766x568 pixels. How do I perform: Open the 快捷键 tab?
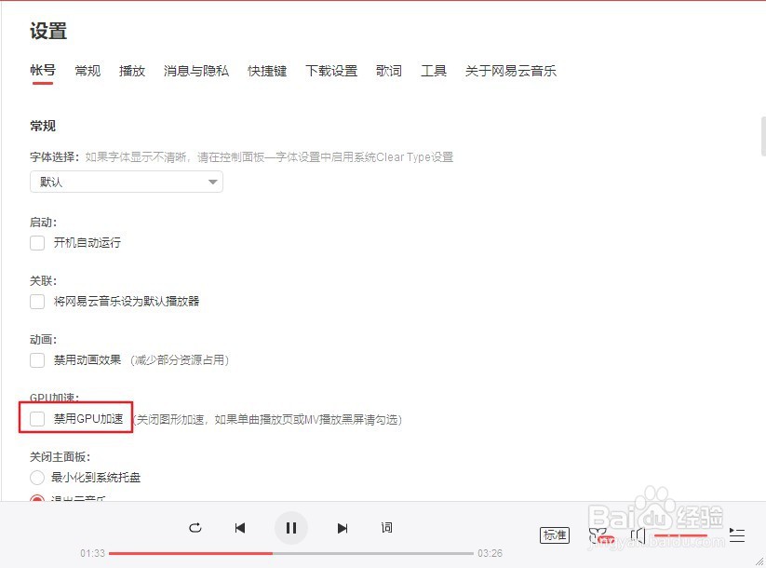267,71
